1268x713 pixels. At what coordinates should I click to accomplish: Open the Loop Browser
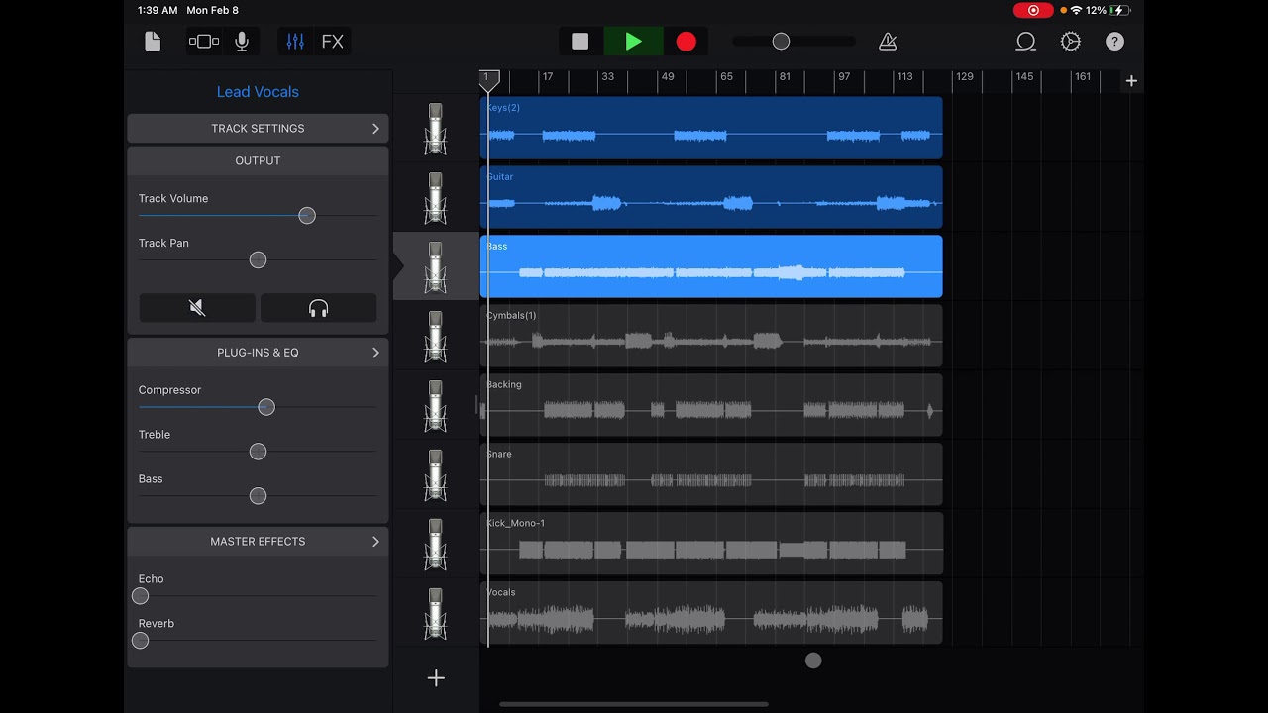(x=1026, y=42)
